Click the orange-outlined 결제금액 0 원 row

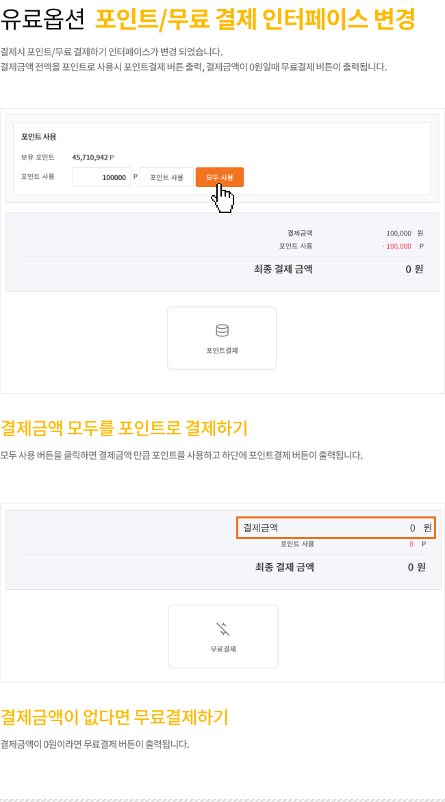(336, 527)
